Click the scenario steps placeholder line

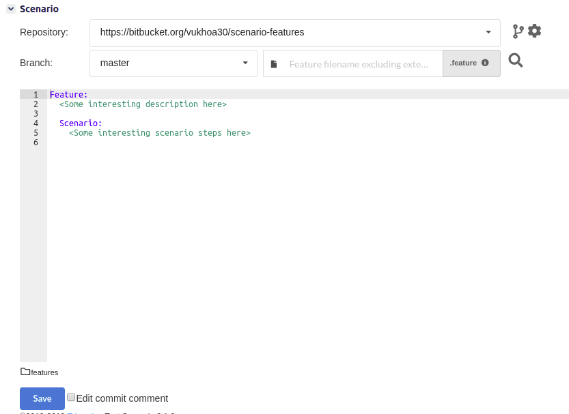click(x=160, y=133)
